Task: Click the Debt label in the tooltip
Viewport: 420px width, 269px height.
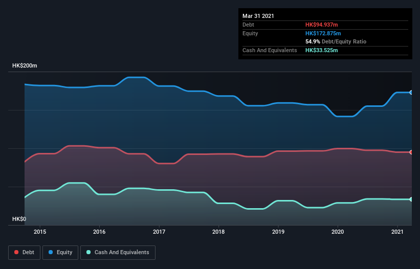Action: 248,25
